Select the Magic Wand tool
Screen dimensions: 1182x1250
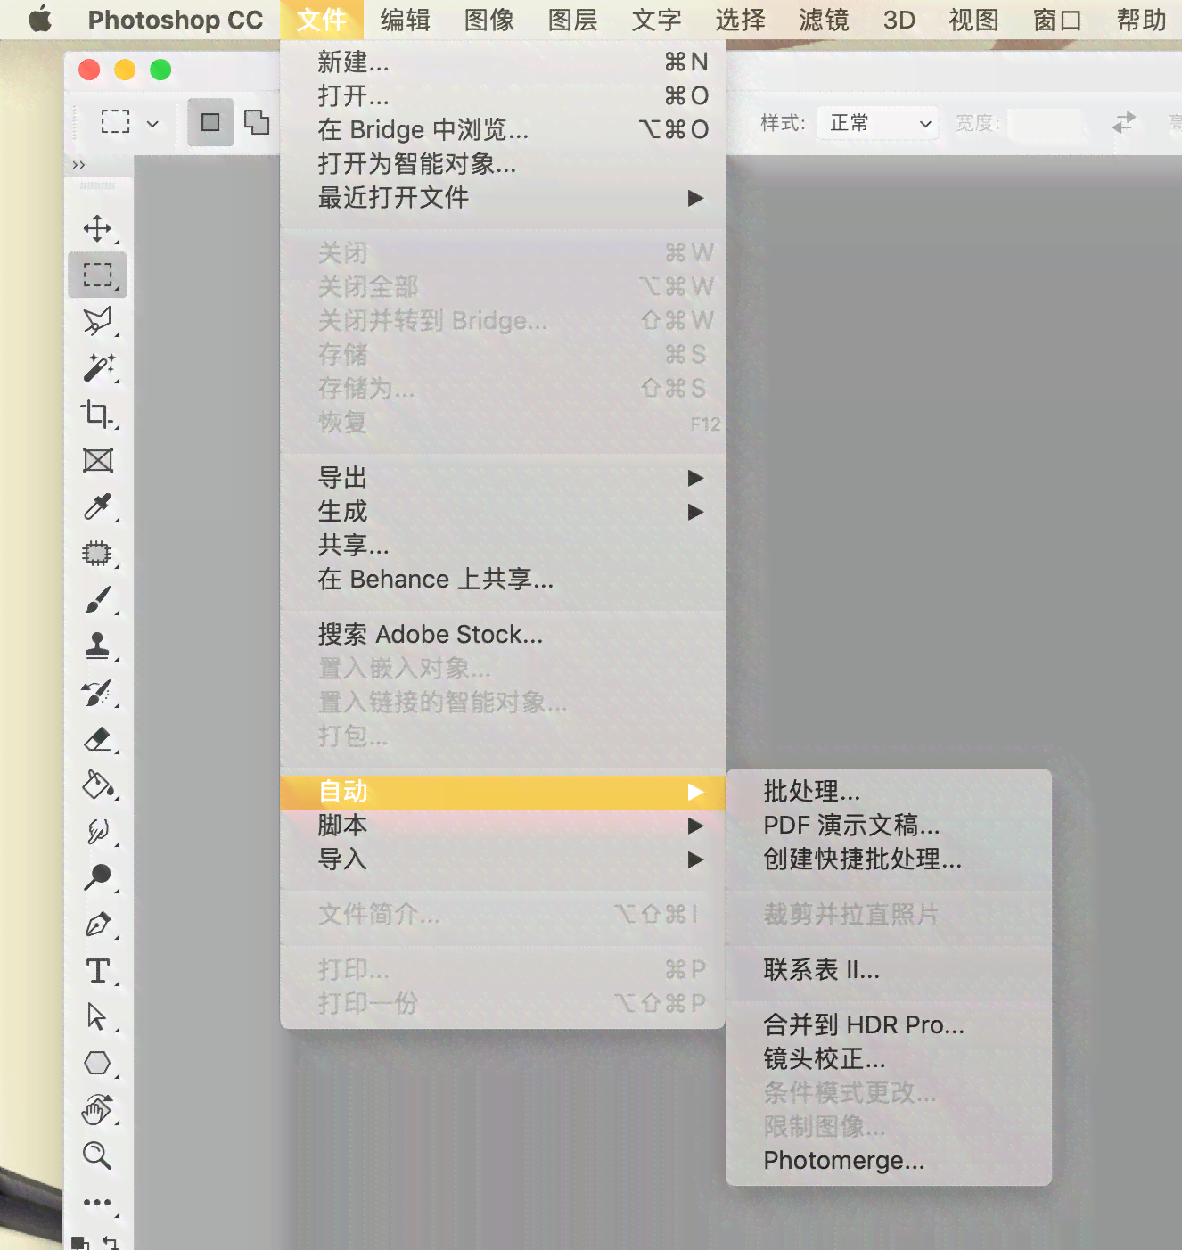point(97,367)
